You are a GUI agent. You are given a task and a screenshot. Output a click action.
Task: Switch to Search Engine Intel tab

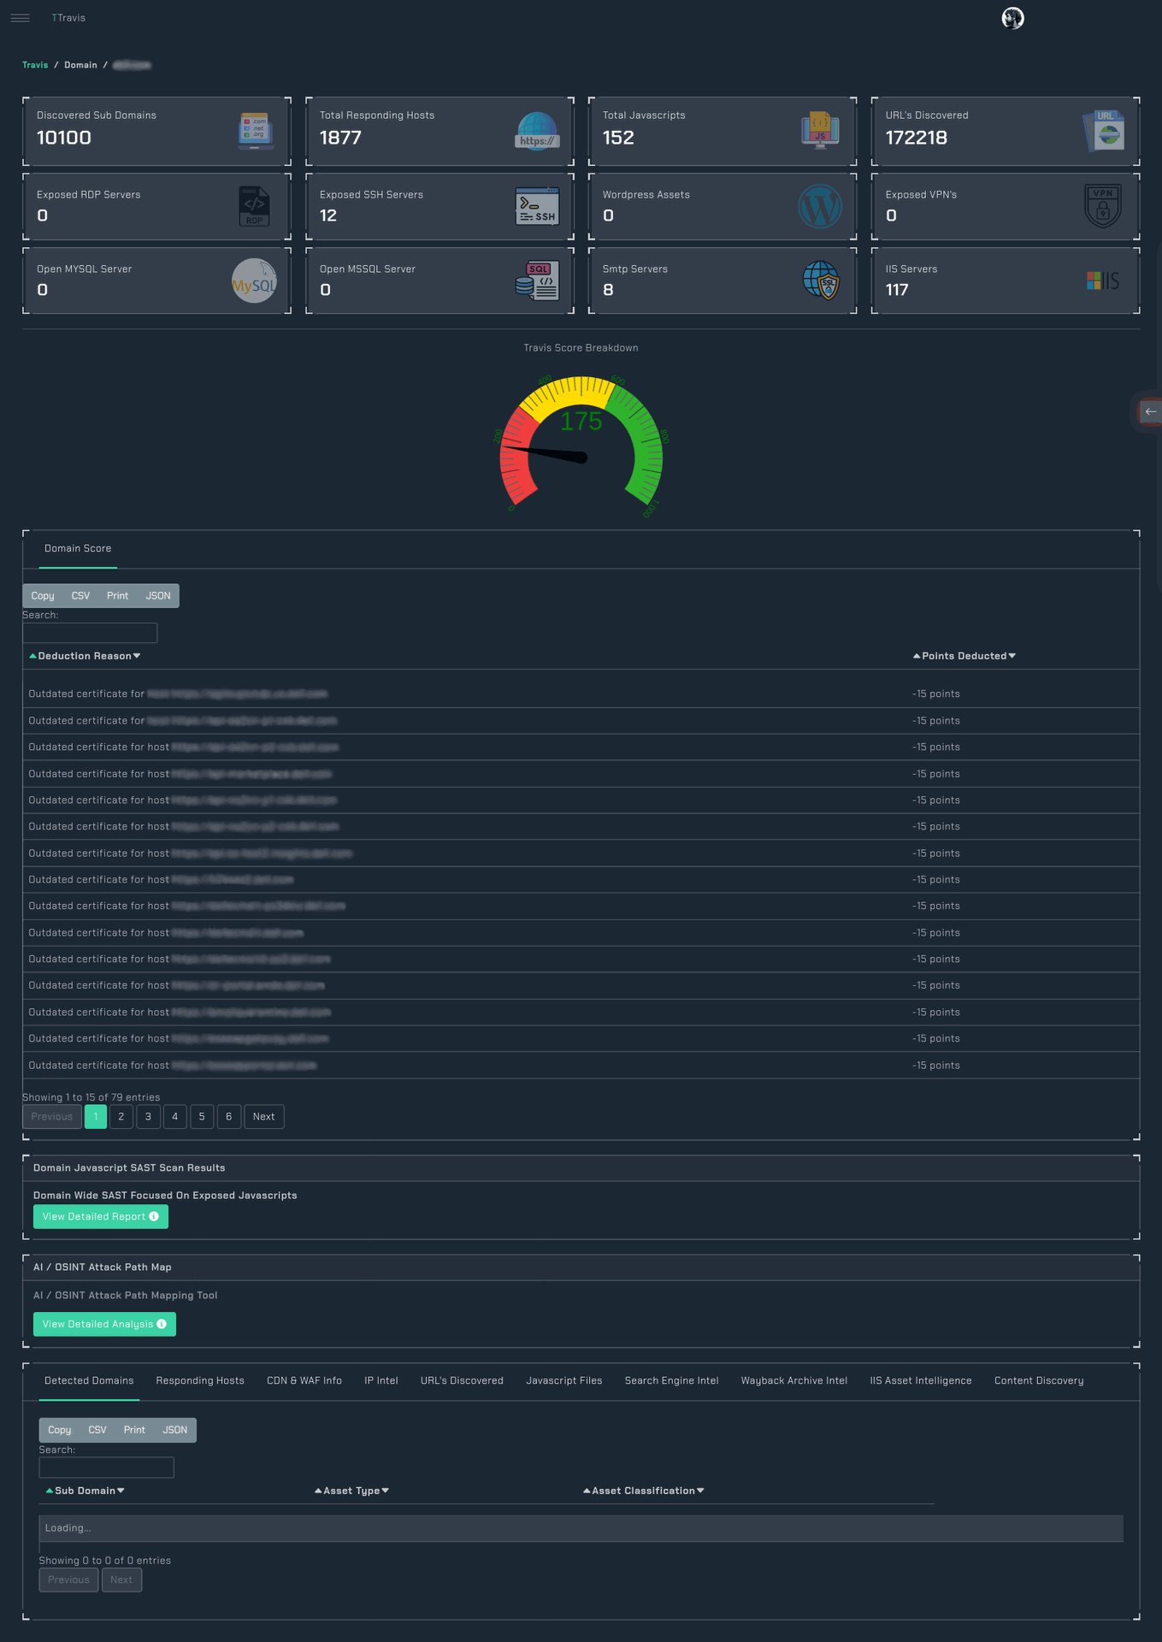[x=671, y=1380]
